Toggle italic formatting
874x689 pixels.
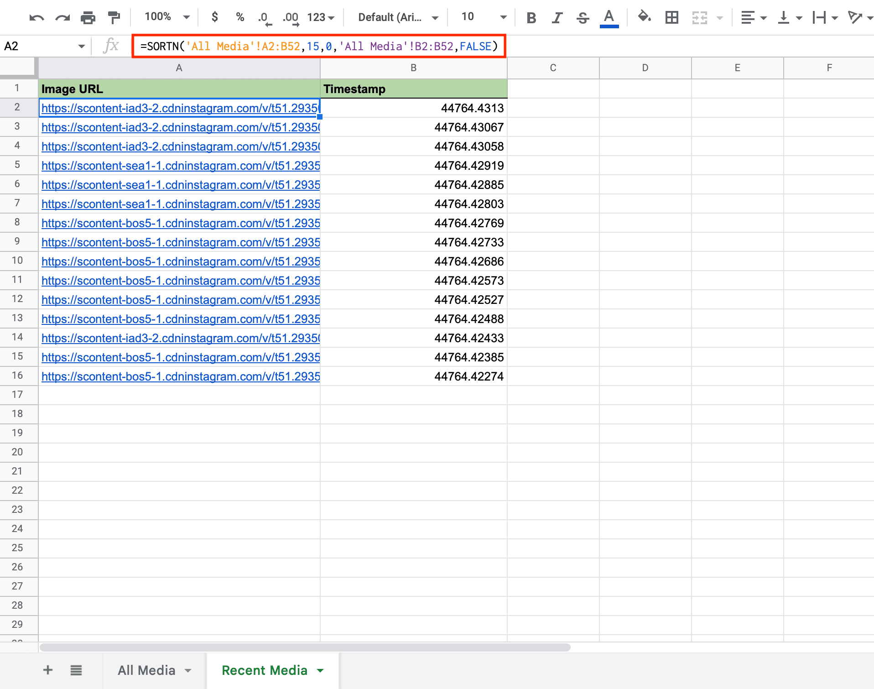(557, 17)
